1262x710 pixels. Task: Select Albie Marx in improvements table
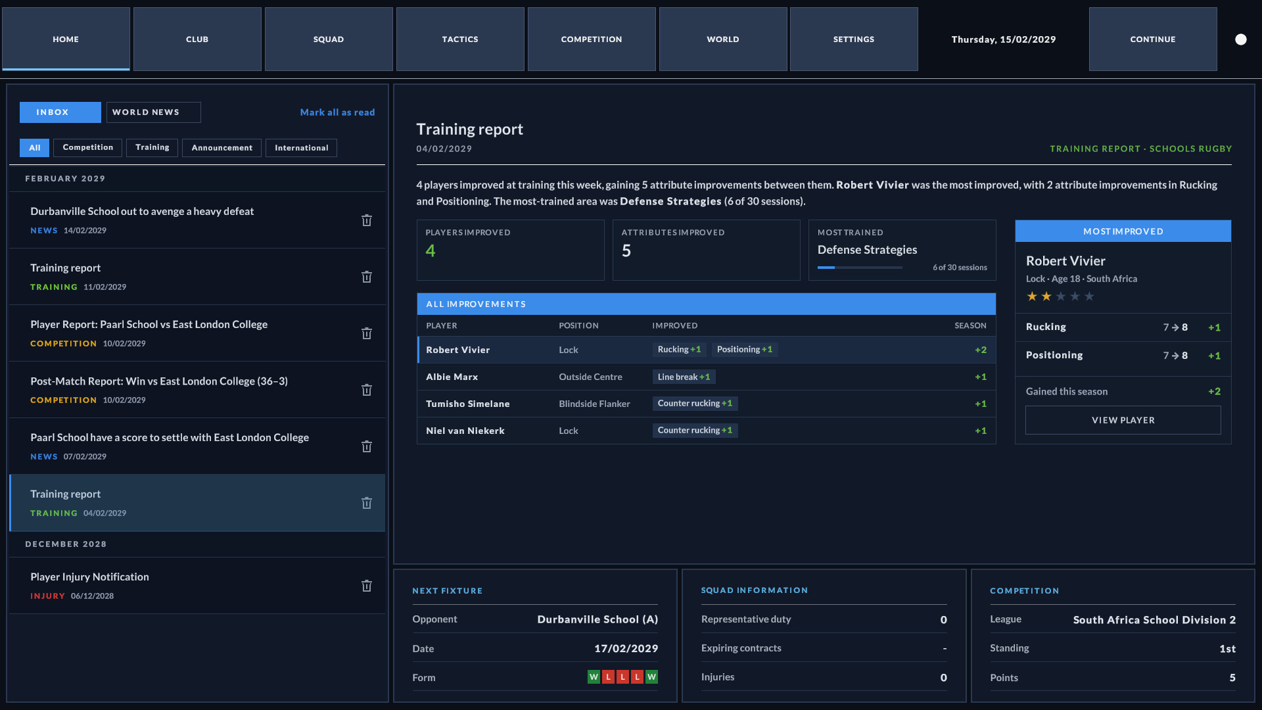(707, 377)
